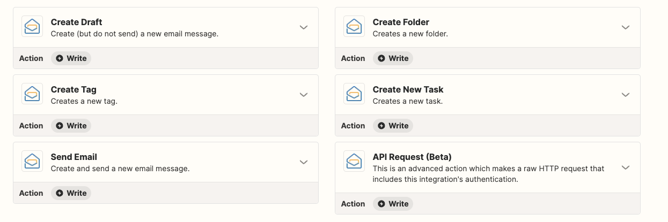Click description 'Creates a new task.'
The height and width of the screenshot is (222, 668).
[x=408, y=101]
